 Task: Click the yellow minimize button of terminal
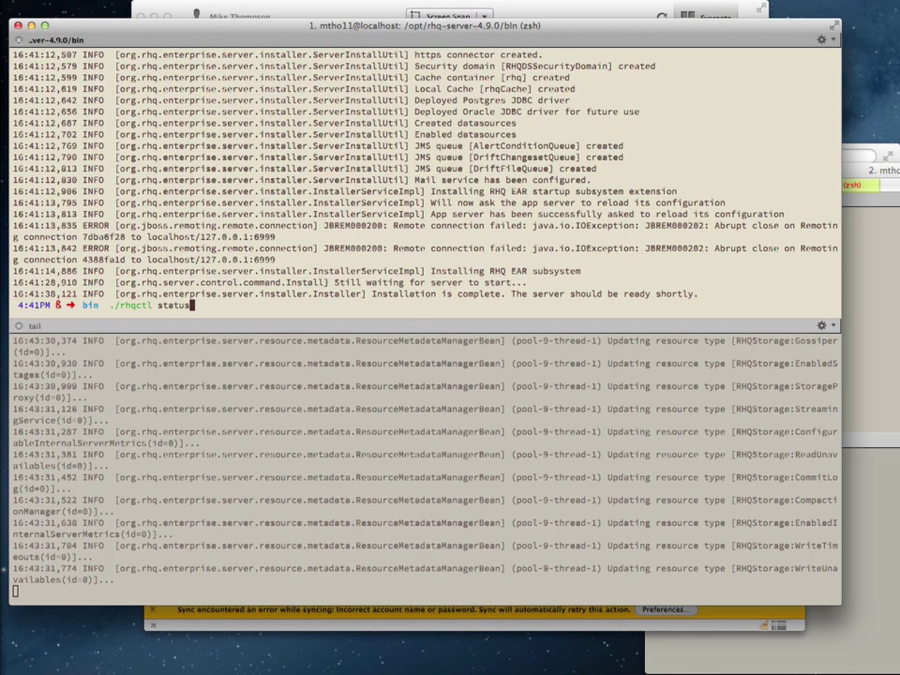click(32, 25)
